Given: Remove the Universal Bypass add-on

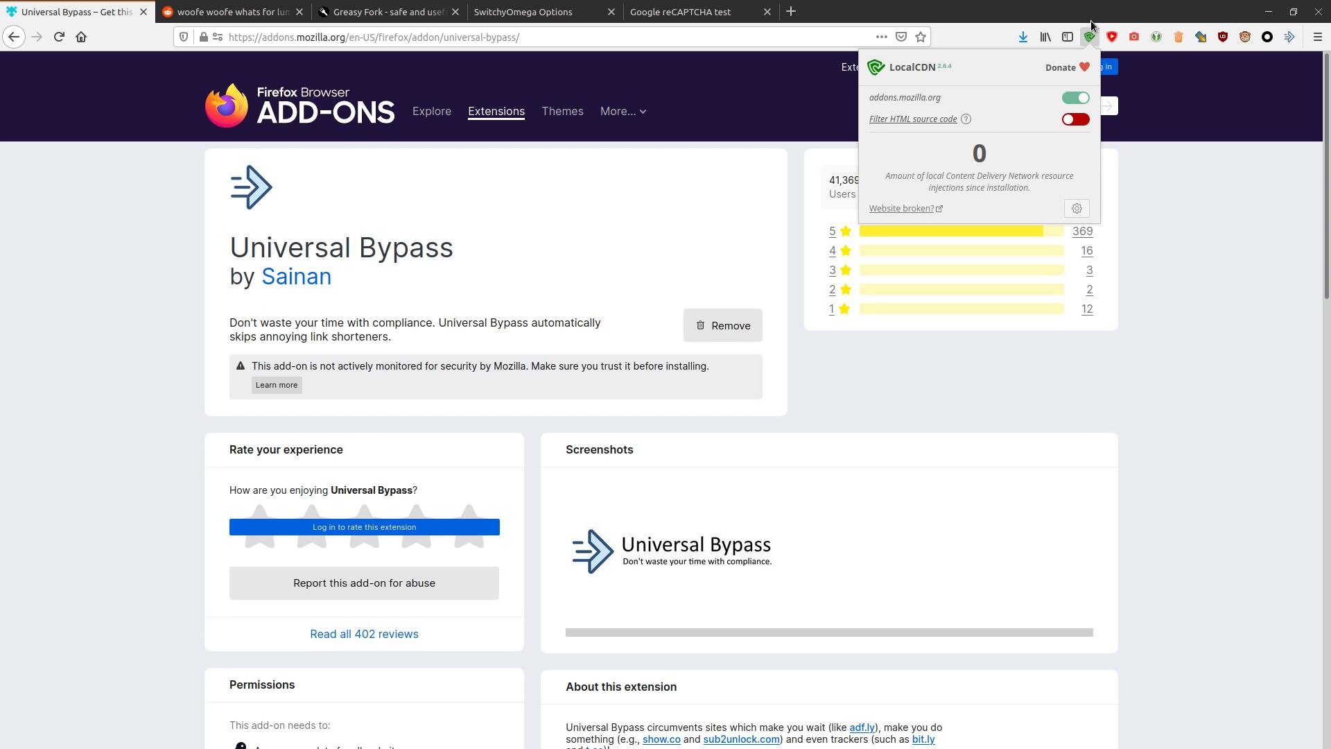Looking at the screenshot, I should point(722,326).
